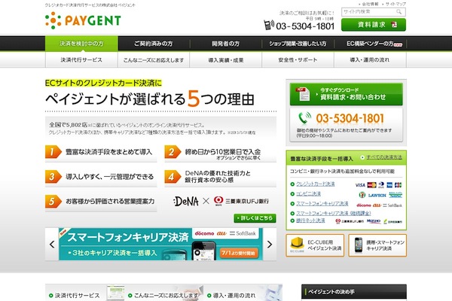Image resolution: width=452 pixels, height=301 pixels.
Task: Click 締め日から10営業日で入金 reason
Action: pos(220,154)
